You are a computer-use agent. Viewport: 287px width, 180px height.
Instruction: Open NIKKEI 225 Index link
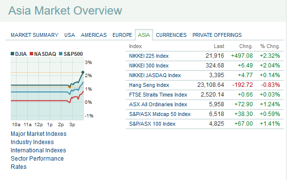tap(149, 56)
